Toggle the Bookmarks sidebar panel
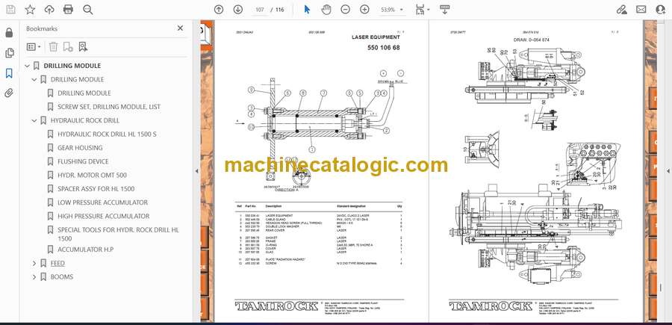This screenshot has width=672, height=325. [x=9, y=73]
